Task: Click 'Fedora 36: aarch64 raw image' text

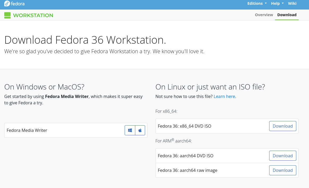Action: pos(188,170)
